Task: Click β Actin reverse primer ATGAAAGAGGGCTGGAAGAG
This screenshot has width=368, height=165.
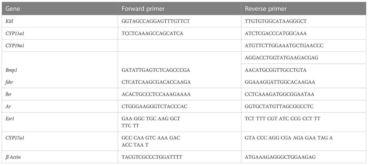Action: tap(280, 157)
